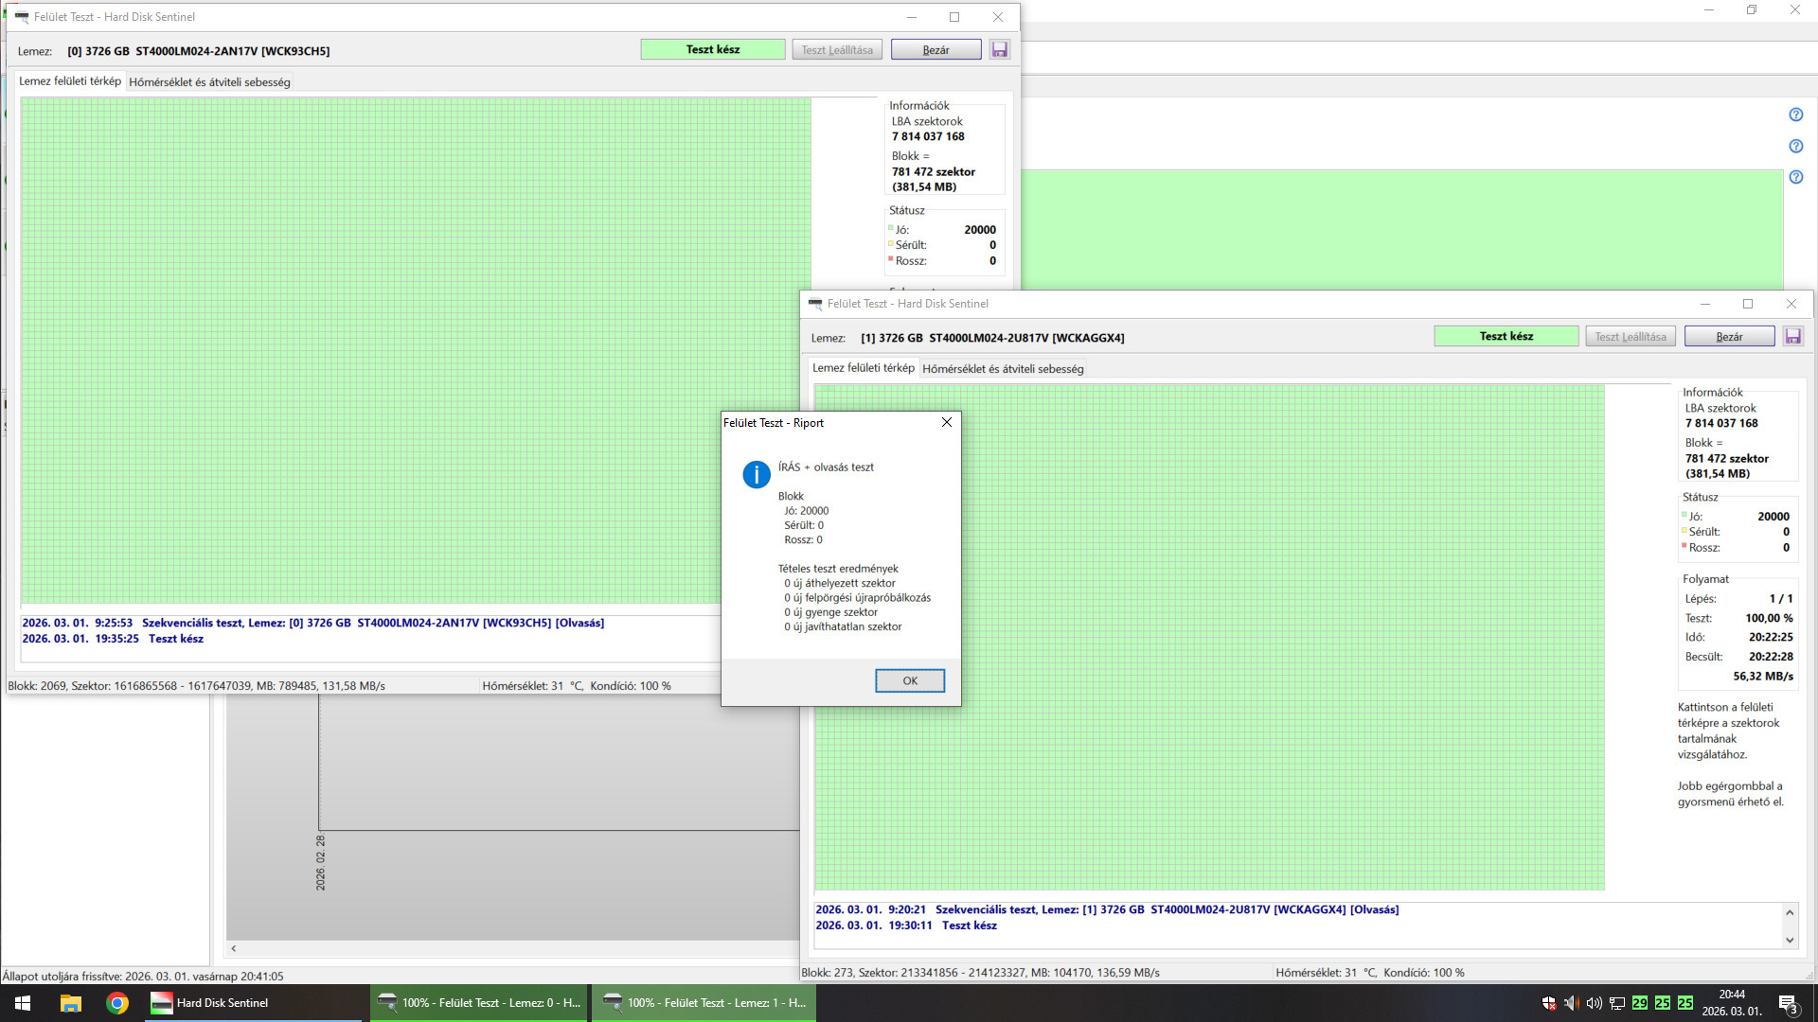The width and height of the screenshot is (1818, 1022).
Task: Click the second help question mark icon
Action: pyautogui.click(x=1795, y=146)
